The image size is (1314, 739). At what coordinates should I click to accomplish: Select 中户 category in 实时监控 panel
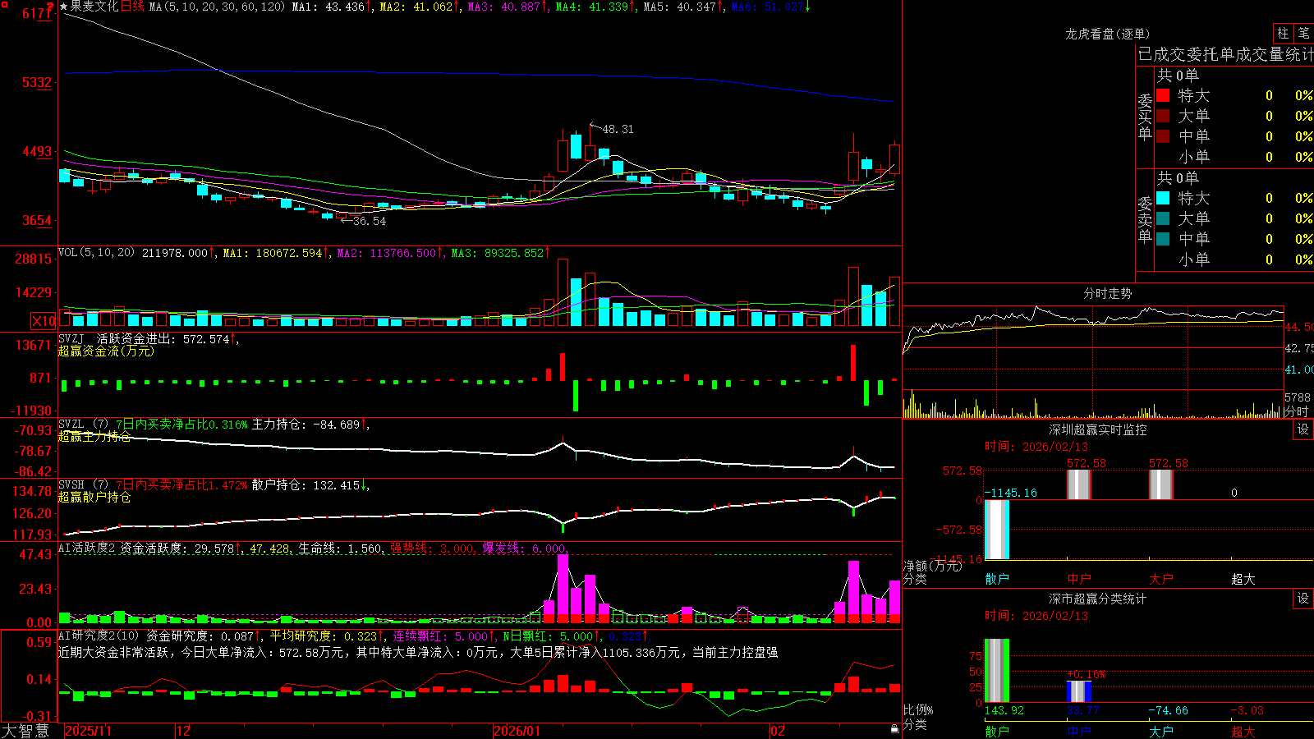[x=1079, y=579]
